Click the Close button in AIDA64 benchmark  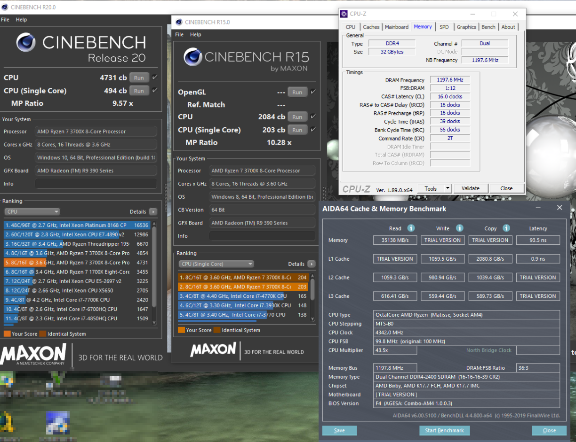tap(549, 430)
